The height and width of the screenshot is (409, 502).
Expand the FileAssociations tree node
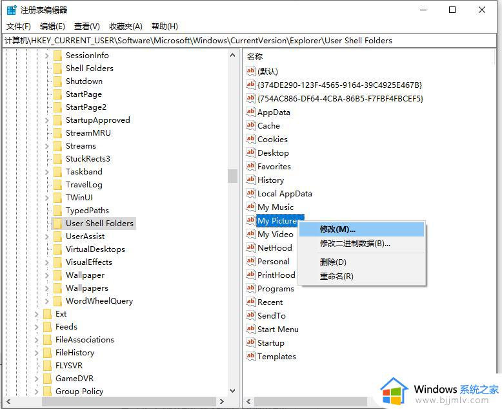pyautogui.click(x=37, y=340)
